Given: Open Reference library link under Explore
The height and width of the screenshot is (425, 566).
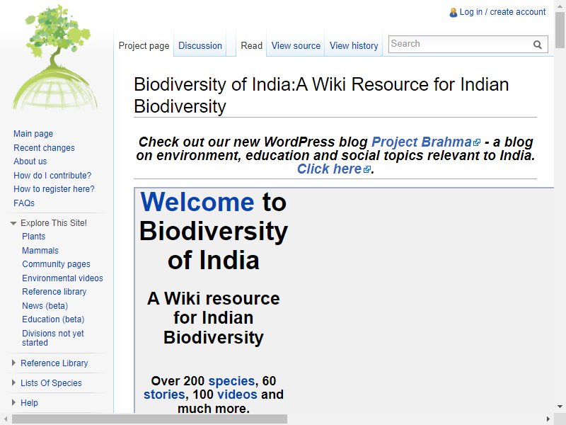Looking at the screenshot, I should tap(54, 292).
